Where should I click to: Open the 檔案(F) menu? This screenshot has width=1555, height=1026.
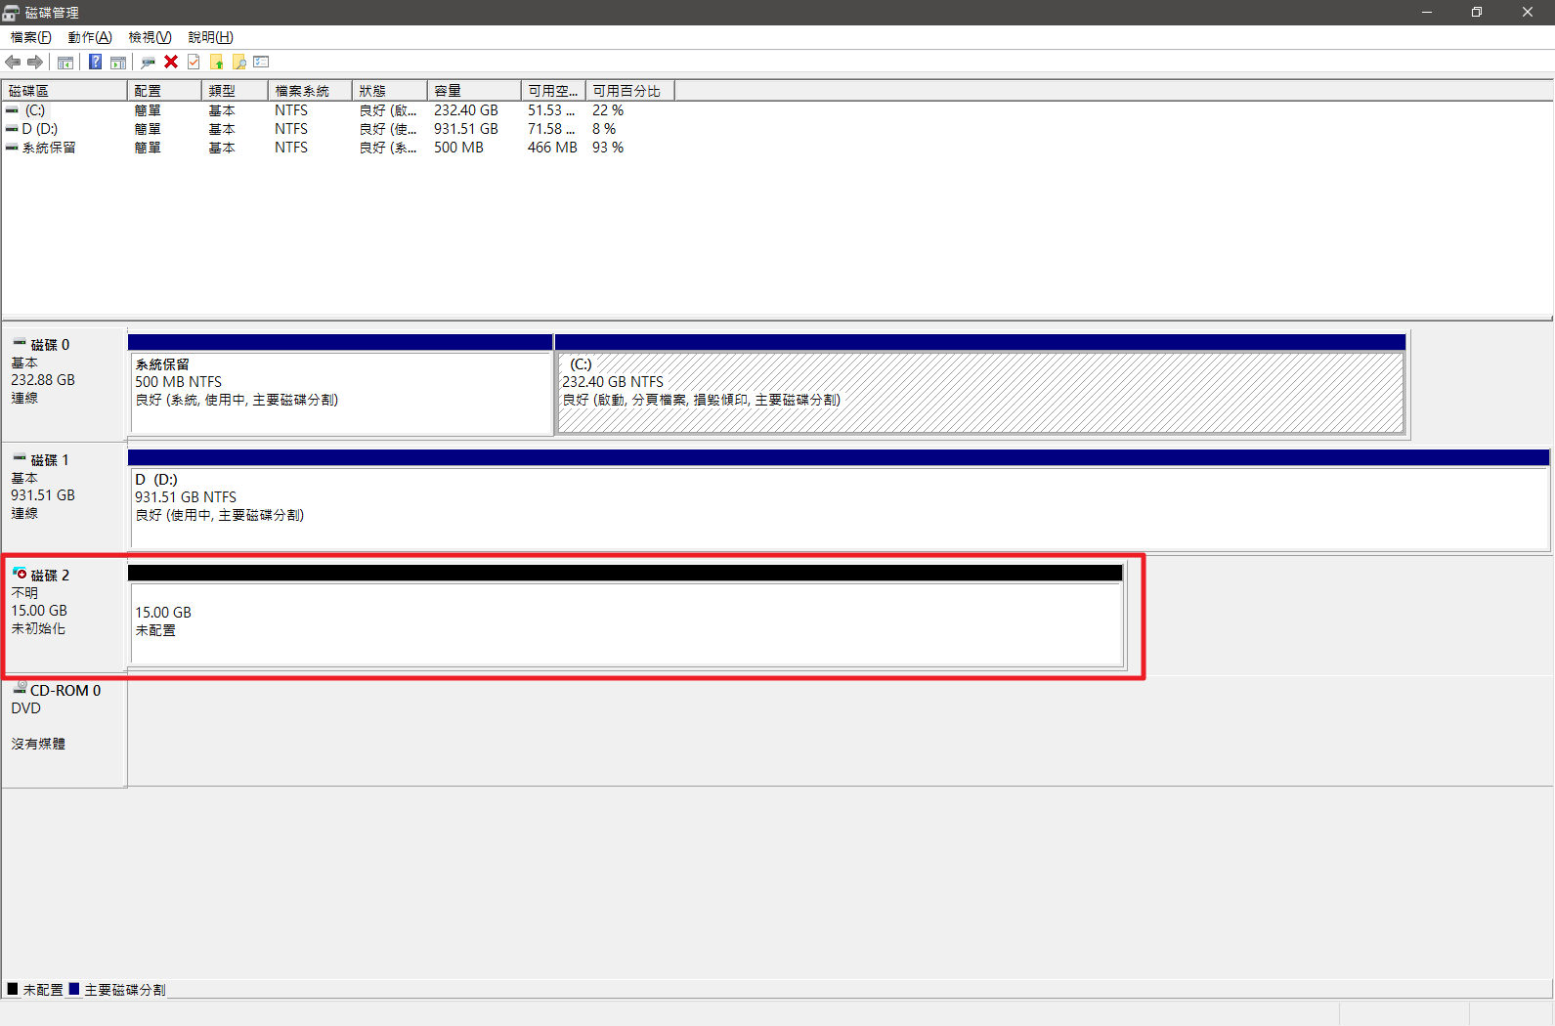point(30,37)
